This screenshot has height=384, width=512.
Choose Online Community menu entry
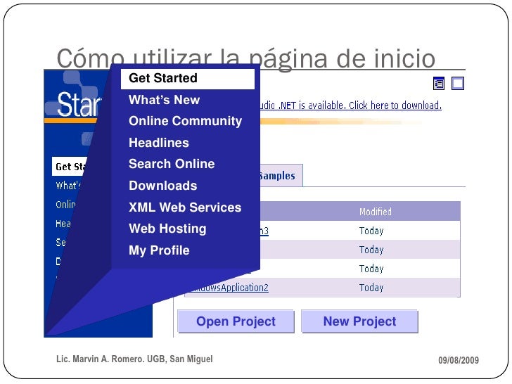pos(185,121)
